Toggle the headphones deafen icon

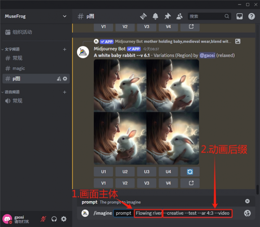54,219
